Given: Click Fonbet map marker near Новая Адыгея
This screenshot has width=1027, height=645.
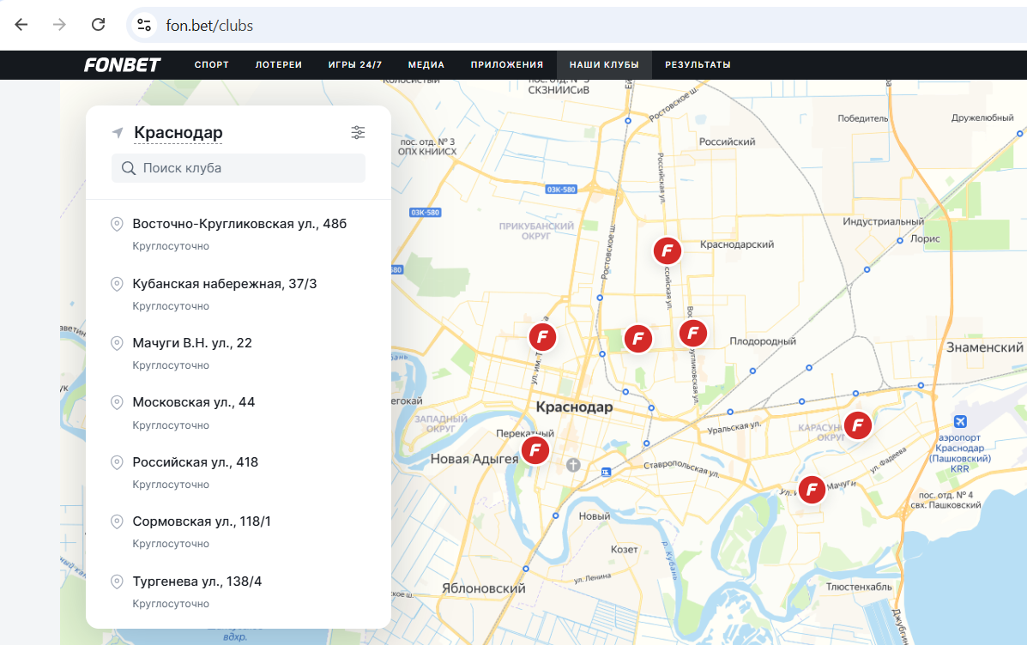Looking at the screenshot, I should (535, 449).
